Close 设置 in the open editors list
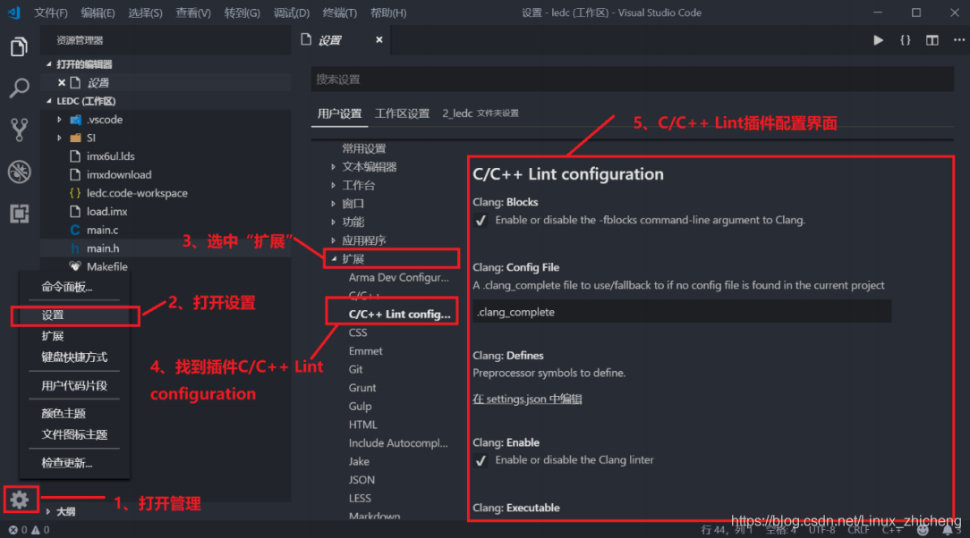 tap(61, 82)
